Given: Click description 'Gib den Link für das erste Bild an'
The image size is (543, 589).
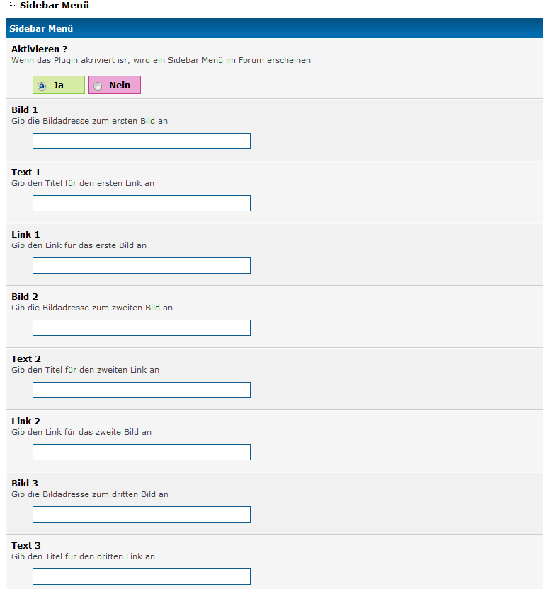Looking at the screenshot, I should [79, 245].
